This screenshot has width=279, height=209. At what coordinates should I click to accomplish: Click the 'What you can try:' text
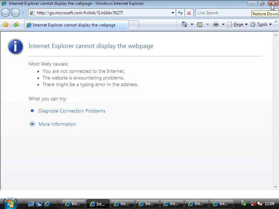pos(48,99)
